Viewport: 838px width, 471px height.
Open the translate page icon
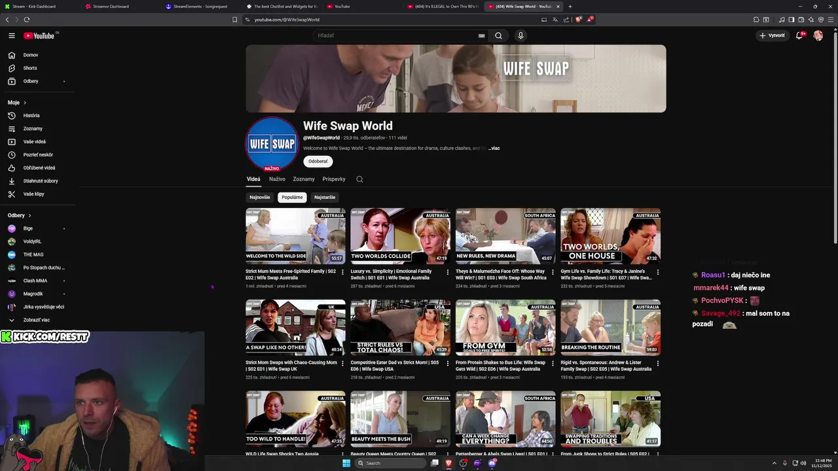pyautogui.click(x=555, y=20)
